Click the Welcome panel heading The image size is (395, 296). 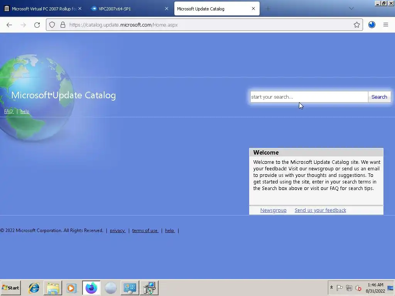pos(266,153)
